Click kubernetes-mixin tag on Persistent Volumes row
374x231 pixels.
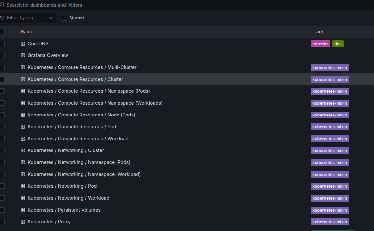pyautogui.click(x=330, y=210)
